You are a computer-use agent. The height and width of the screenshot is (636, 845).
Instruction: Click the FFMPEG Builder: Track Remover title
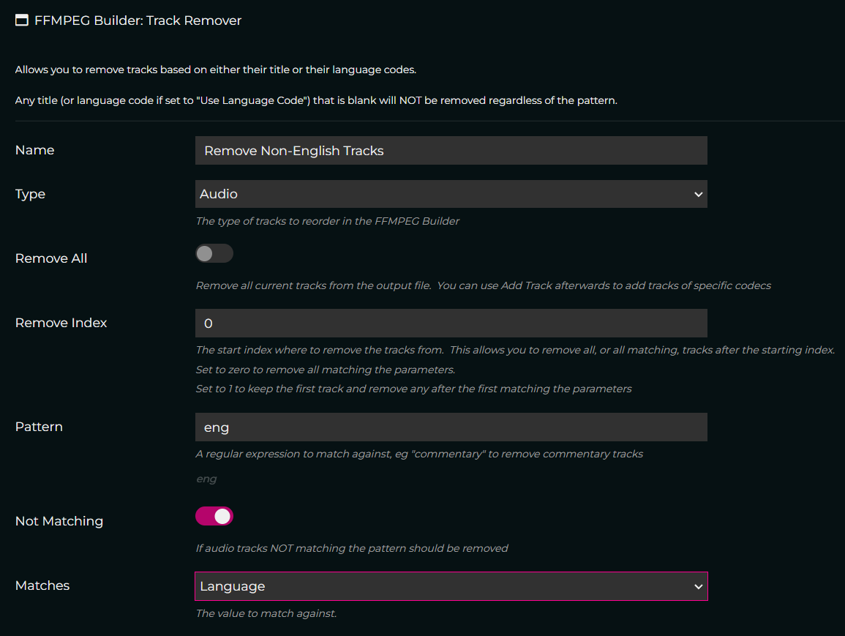pyautogui.click(x=138, y=20)
